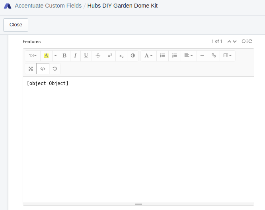Toggle italic formatting
This screenshot has width=265, height=210.
[x=75, y=55]
